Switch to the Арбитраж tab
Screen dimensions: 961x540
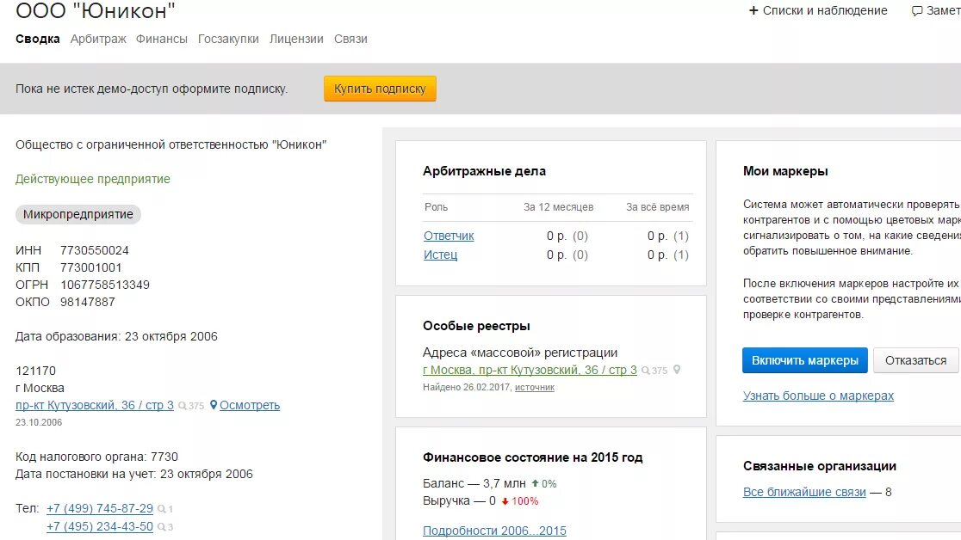click(98, 39)
